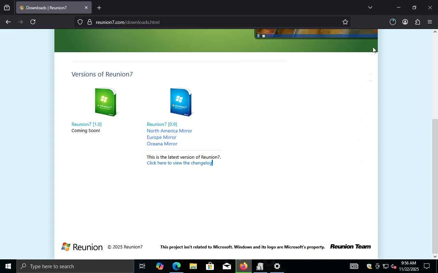Click the page's vertical scrollbar thumb
Image resolution: width=438 pixels, height=273 pixels.
point(435,186)
